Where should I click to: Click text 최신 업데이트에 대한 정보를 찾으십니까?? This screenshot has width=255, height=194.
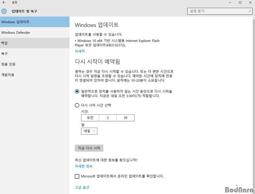pyautogui.click(x=106, y=160)
